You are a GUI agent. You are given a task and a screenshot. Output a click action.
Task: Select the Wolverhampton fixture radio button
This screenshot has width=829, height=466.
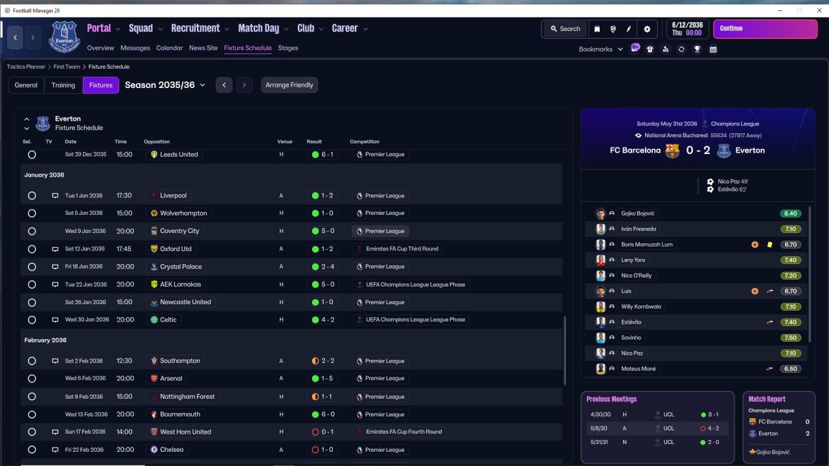[32, 213]
